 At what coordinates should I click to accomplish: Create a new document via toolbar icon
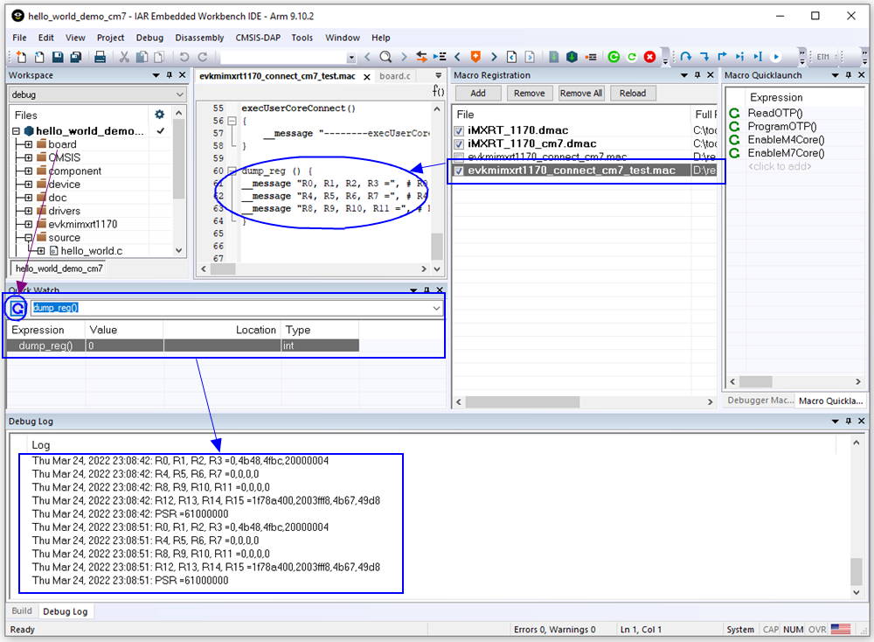pos(21,57)
